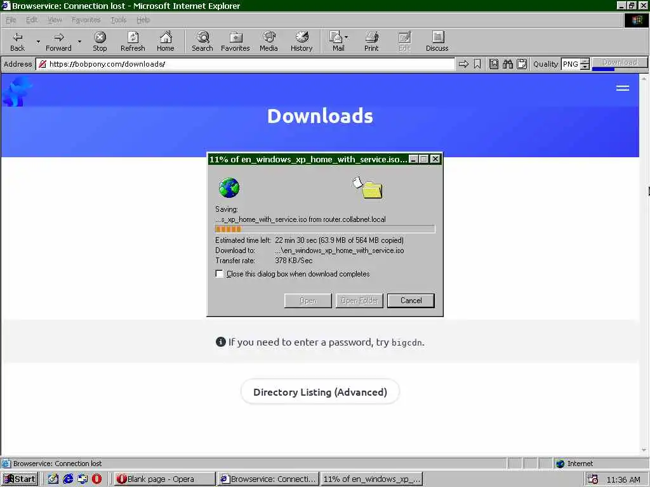The image size is (650, 487).
Task: Click the Windows logo throbber in menu bar
Action: 636,20
